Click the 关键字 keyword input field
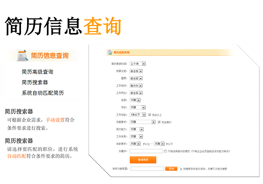The height and width of the screenshot is (184, 263). (146, 151)
